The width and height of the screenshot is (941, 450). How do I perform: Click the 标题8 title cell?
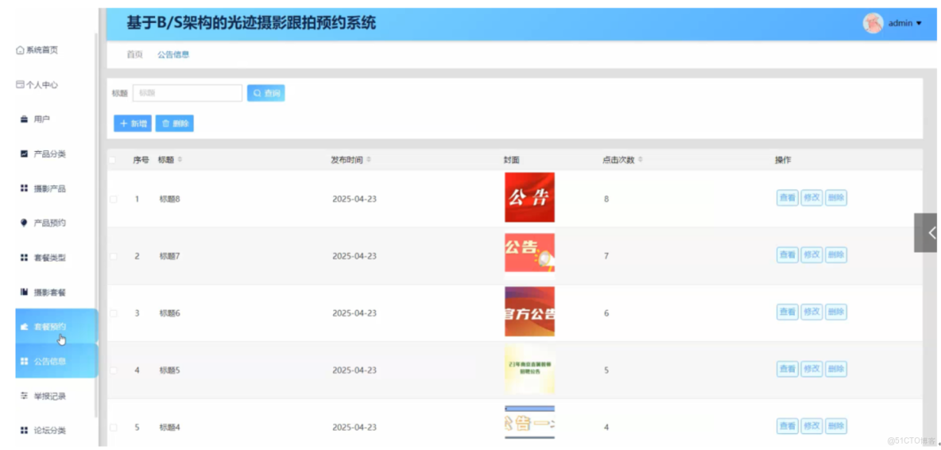coord(170,200)
